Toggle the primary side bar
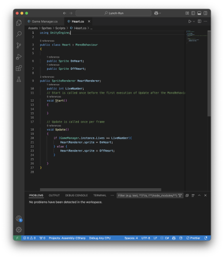The height and width of the screenshot is (258, 224). click(x=193, y=13)
